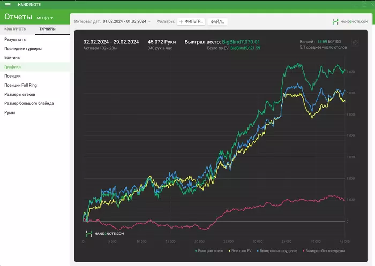375x266 pixels.
Task: Click Активен 132ч 23м text
Action: coord(100,48)
